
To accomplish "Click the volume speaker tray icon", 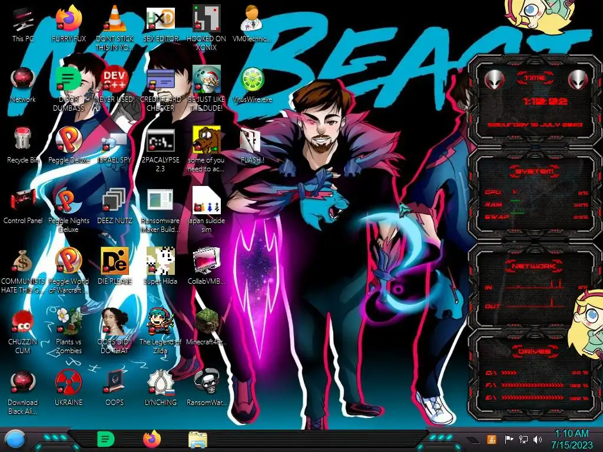I will tap(538, 439).
